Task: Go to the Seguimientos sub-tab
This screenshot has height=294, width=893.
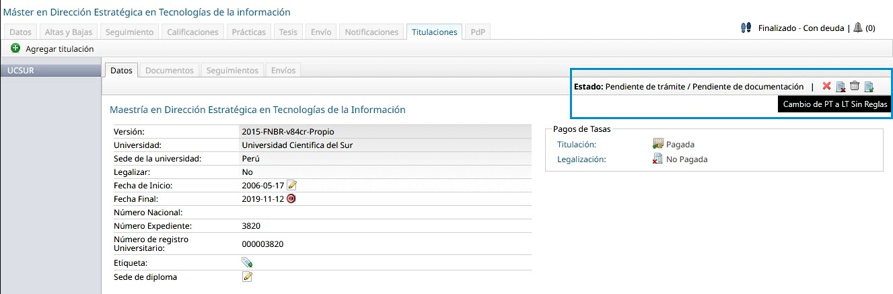Action: pos(232,70)
